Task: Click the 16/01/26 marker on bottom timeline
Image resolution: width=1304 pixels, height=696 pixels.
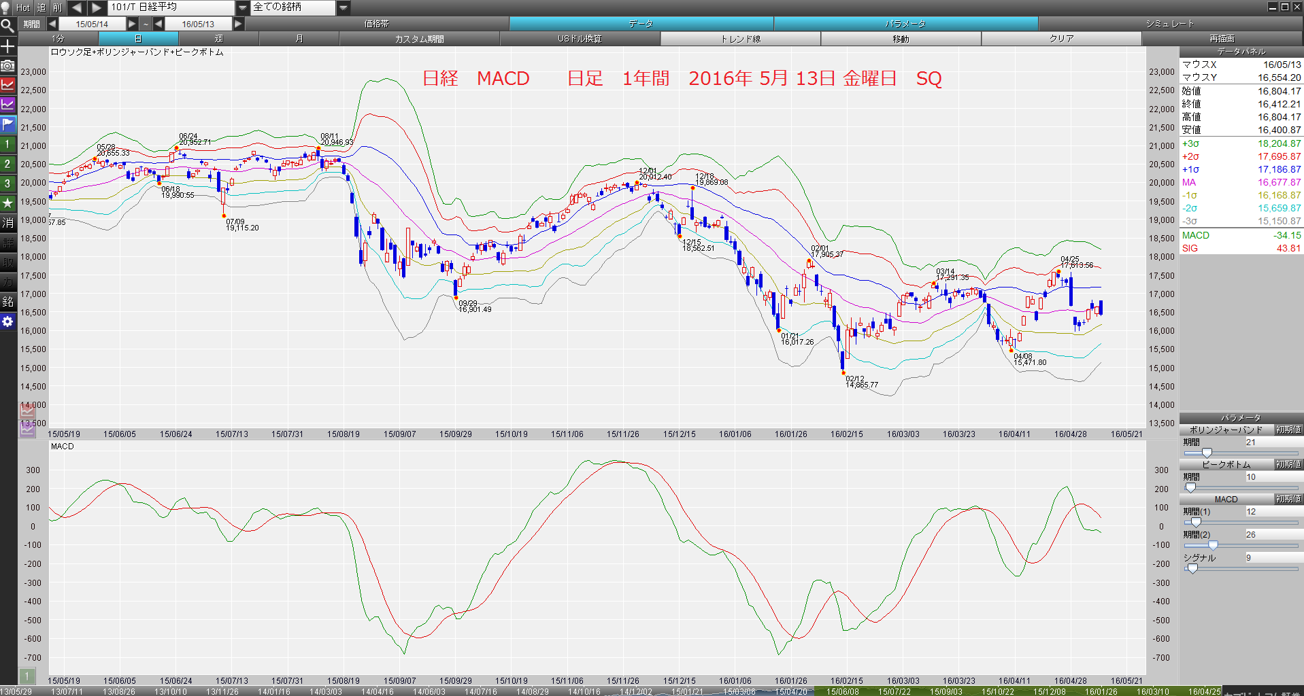Action: [1101, 691]
